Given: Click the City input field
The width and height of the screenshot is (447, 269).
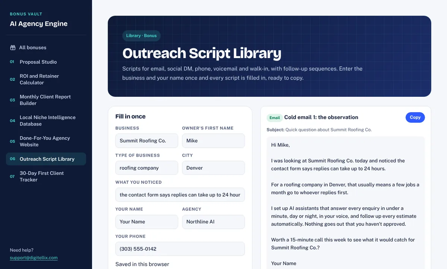Looking at the screenshot, I should (213, 168).
